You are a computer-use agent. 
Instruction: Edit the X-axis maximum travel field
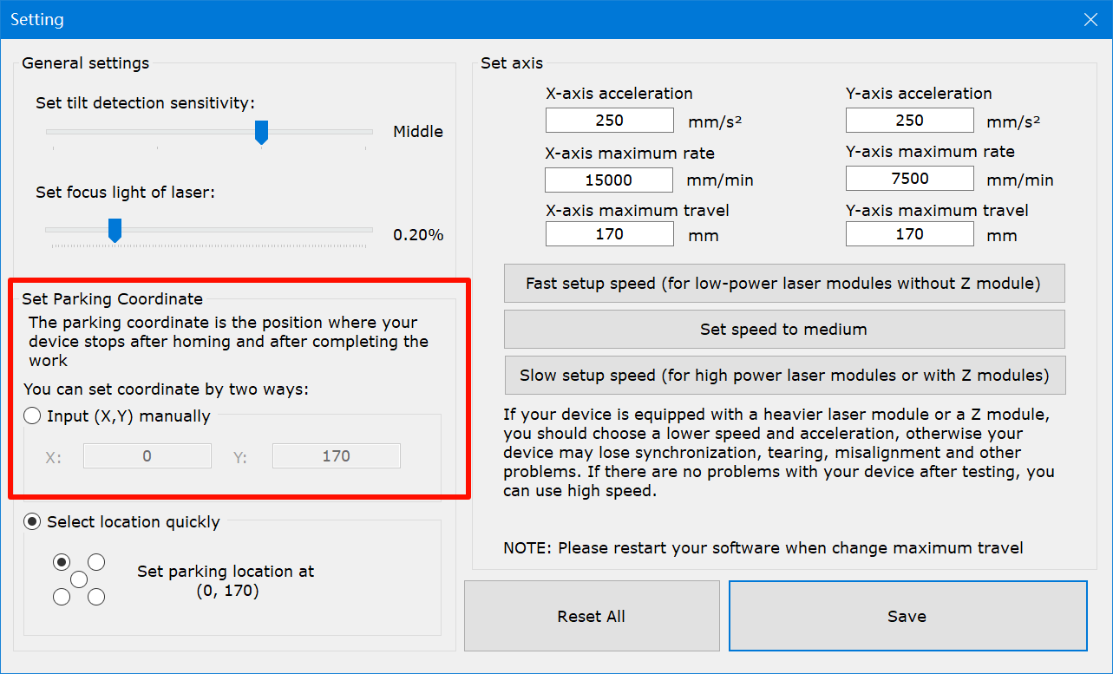(x=609, y=234)
